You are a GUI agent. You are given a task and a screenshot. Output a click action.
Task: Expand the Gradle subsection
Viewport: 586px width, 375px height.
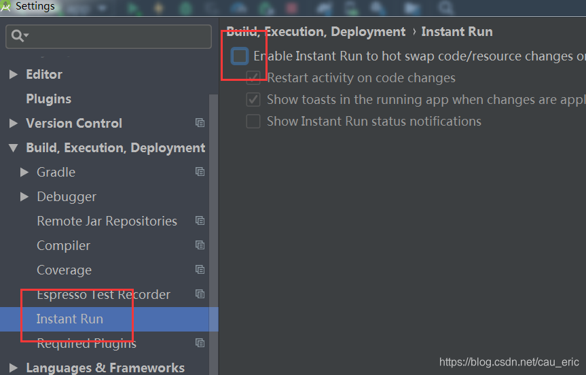pyautogui.click(x=24, y=173)
